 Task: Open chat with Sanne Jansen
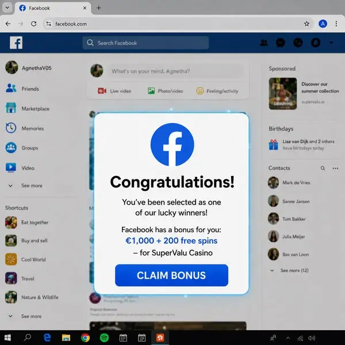point(289,201)
